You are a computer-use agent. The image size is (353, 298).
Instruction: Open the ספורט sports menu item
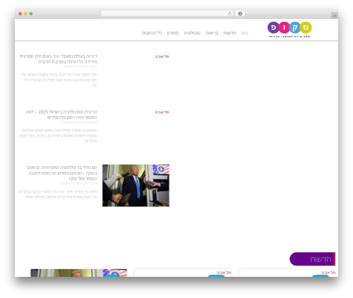click(x=173, y=33)
